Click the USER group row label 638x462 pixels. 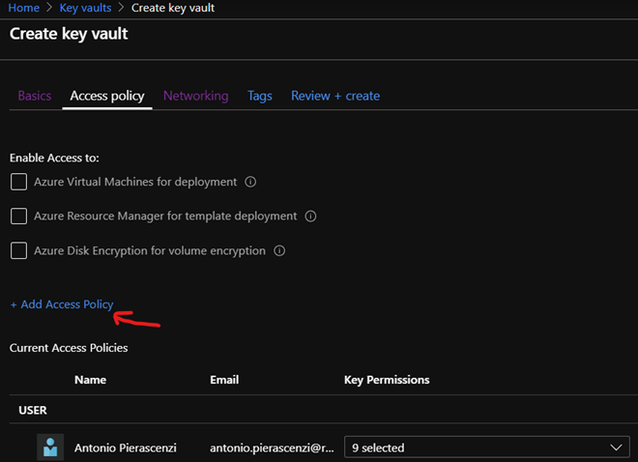point(33,410)
